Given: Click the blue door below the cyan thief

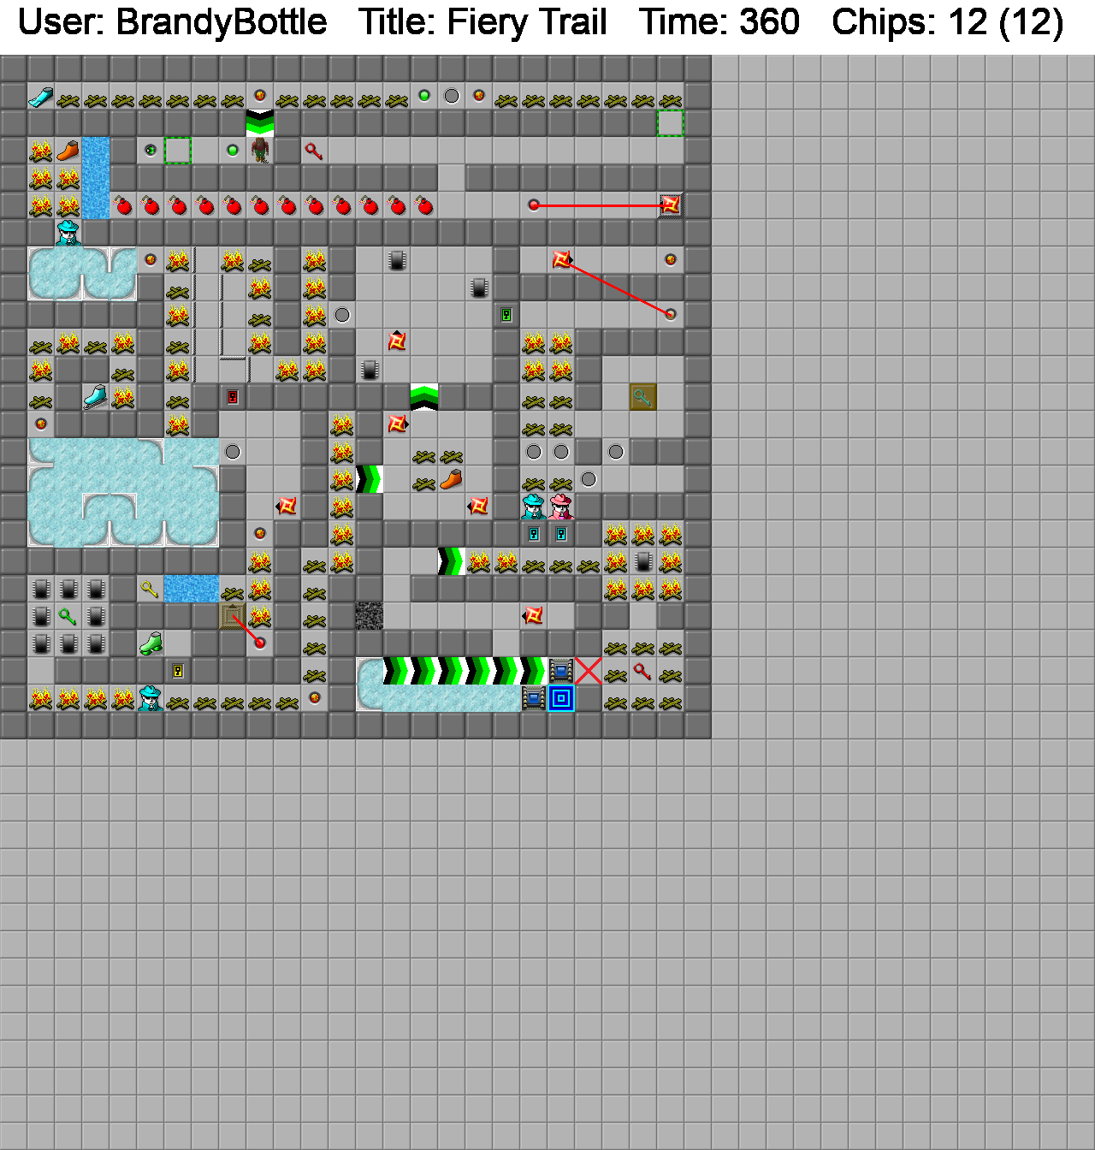Looking at the screenshot, I should (x=534, y=534).
